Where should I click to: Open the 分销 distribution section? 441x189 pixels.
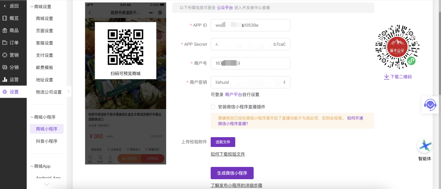tap(13, 67)
